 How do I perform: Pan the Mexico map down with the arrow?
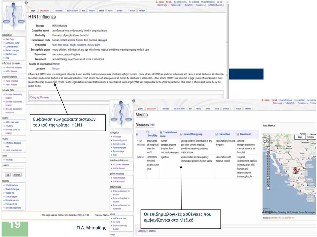(x=268, y=144)
